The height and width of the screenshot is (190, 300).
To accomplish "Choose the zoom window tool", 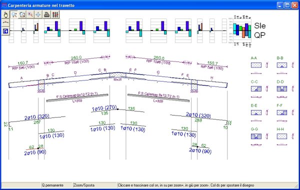I will click(22, 14).
